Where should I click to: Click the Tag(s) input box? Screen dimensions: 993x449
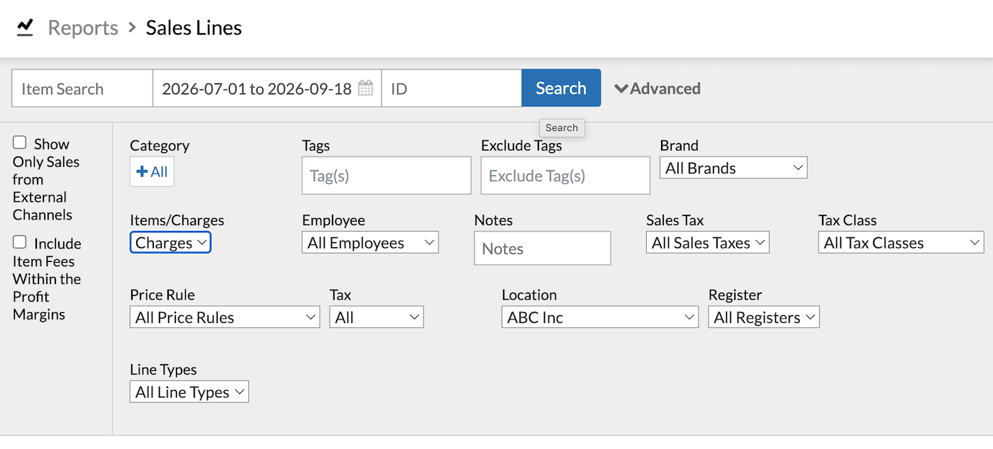(387, 176)
